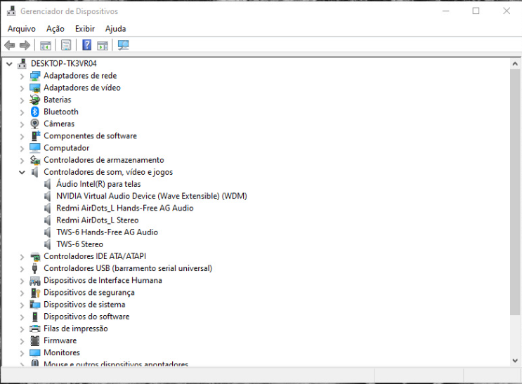Image resolution: width=522 pixels, height=384 pixels.
Task: Click the Computador monitor icon
Action: click(35, 147)
